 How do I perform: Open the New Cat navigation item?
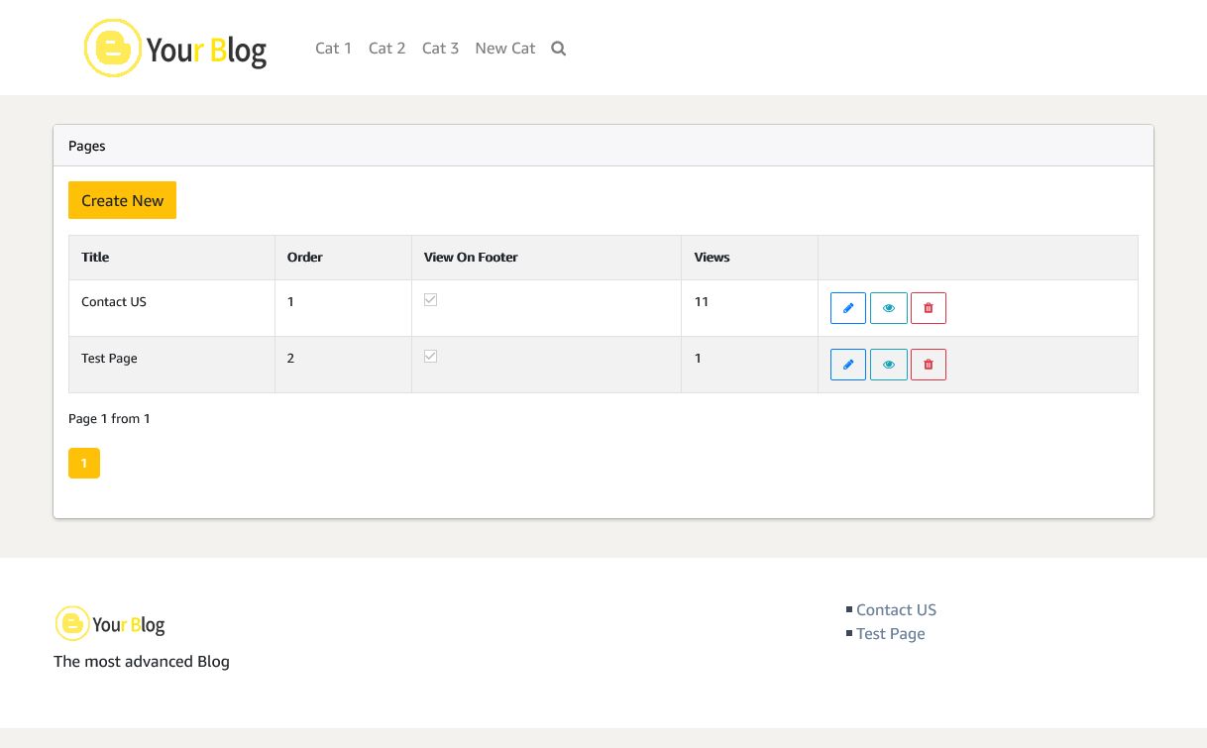coord(504,49)
